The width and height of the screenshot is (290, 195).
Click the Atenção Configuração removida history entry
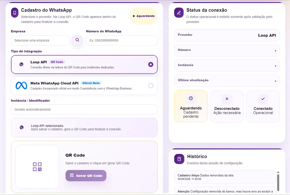(225, 190)
